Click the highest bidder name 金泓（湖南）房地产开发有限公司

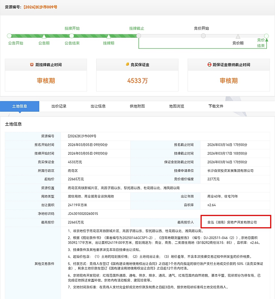232,222
